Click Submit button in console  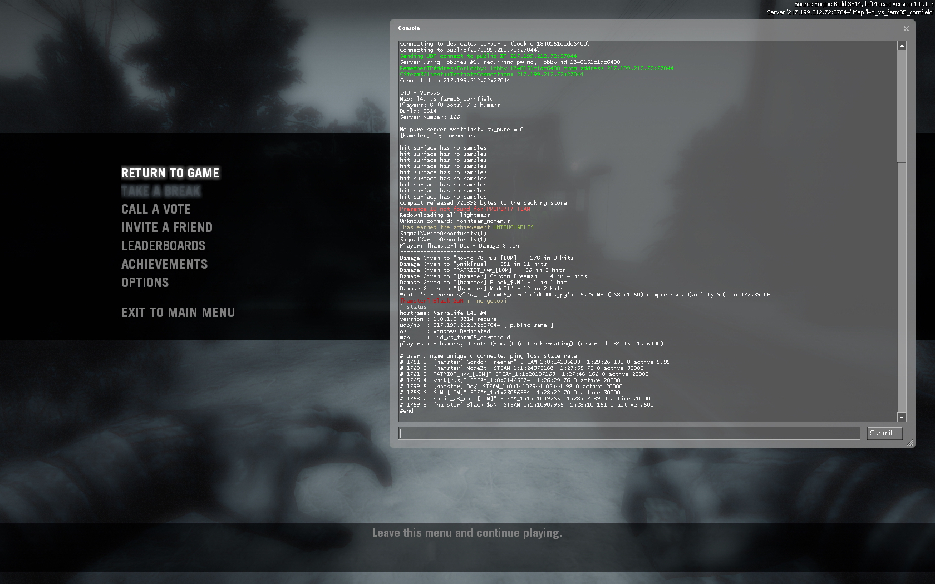pos(884,433)
